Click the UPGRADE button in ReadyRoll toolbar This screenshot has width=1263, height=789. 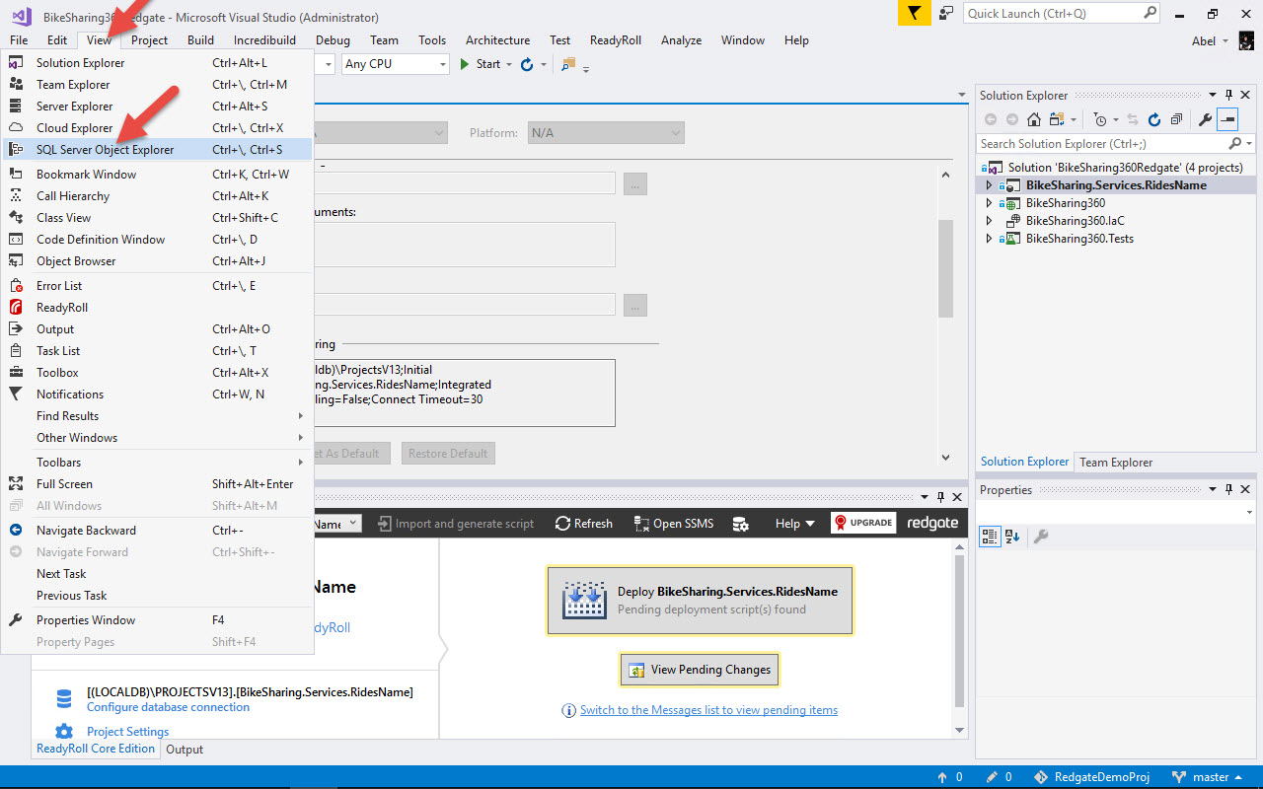(x=863, y=524)
